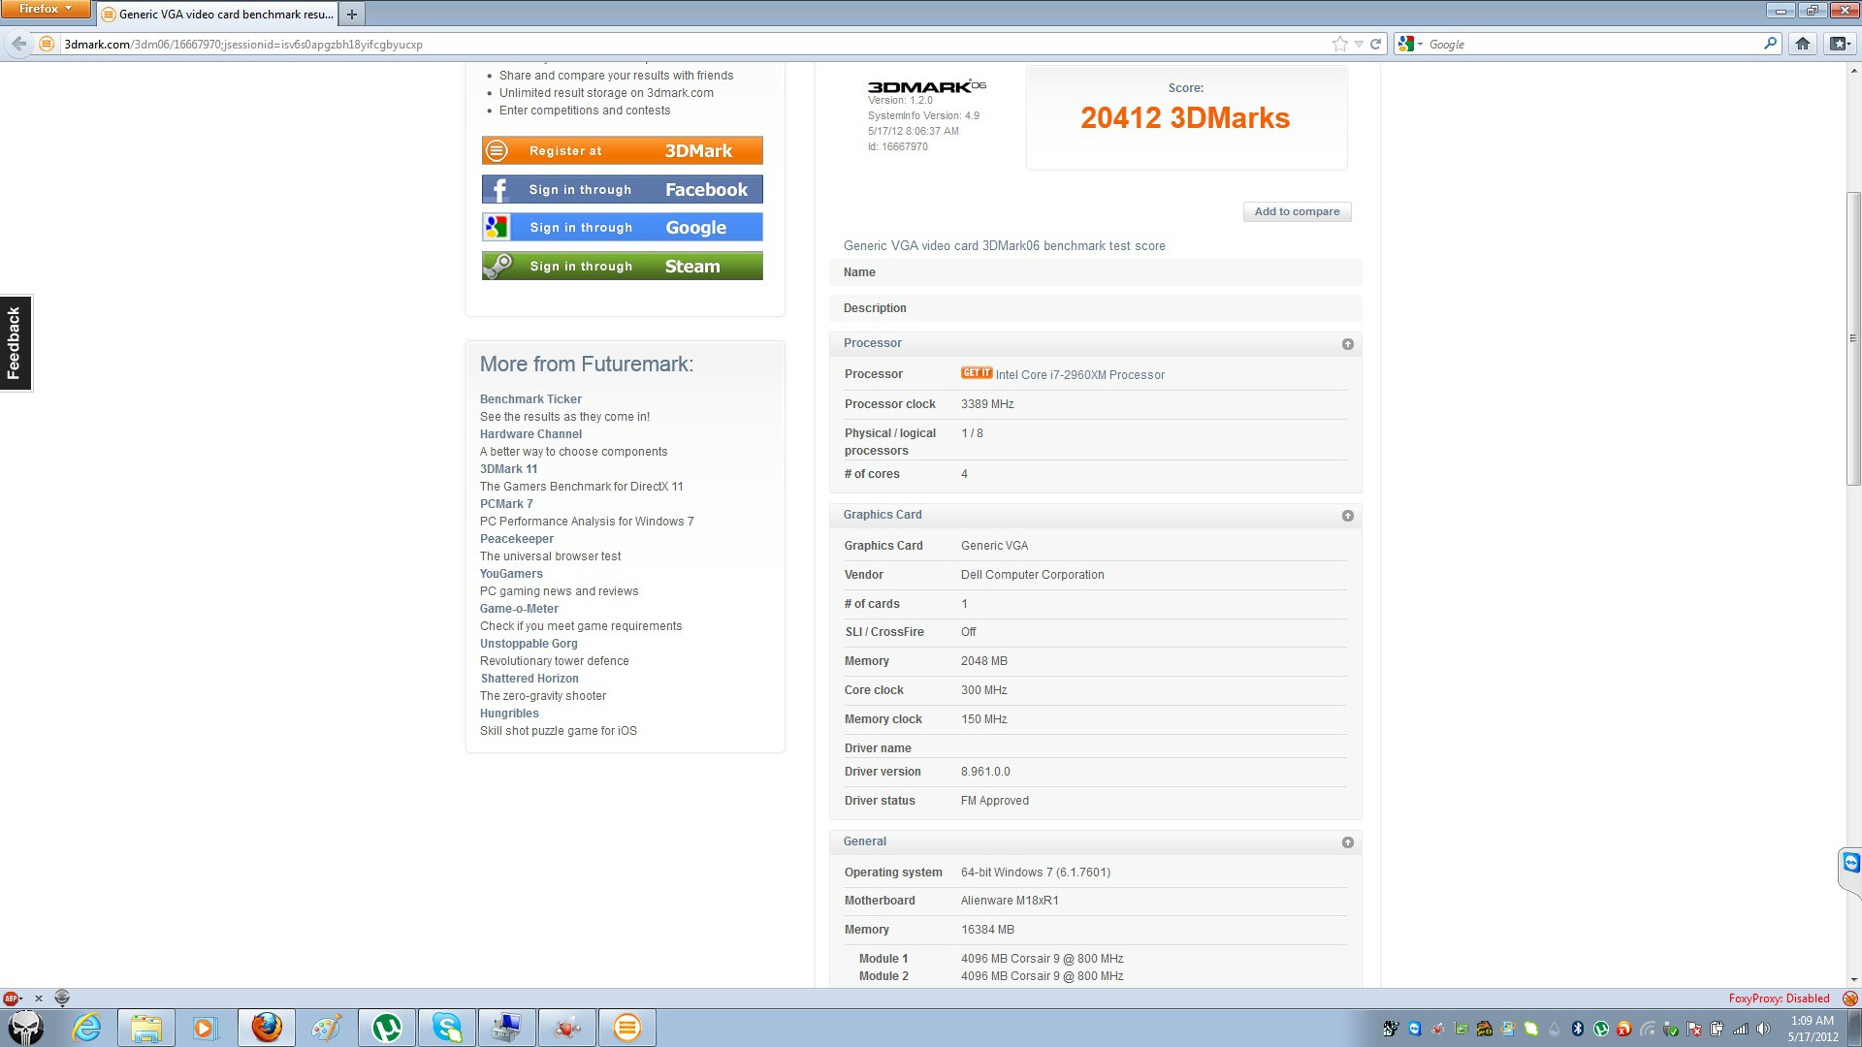Click Add to compare button

(1297, 211)
